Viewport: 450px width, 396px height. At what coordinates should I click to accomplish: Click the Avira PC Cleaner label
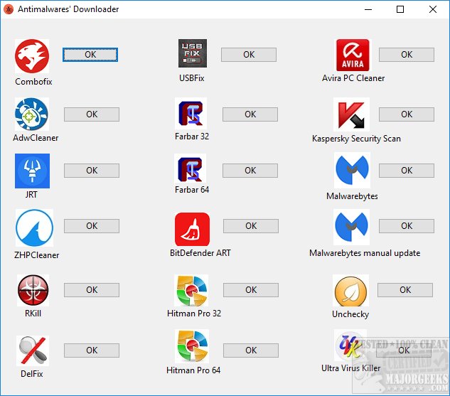click(353, 78)
